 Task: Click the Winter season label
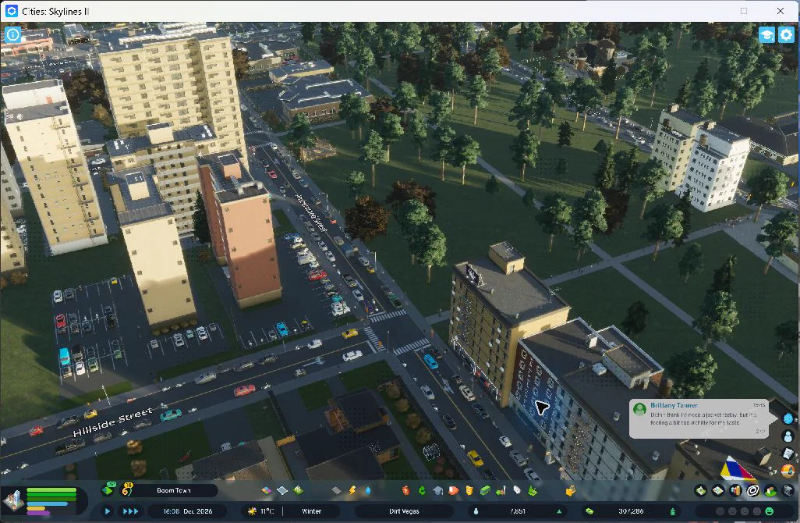(312, 511)
